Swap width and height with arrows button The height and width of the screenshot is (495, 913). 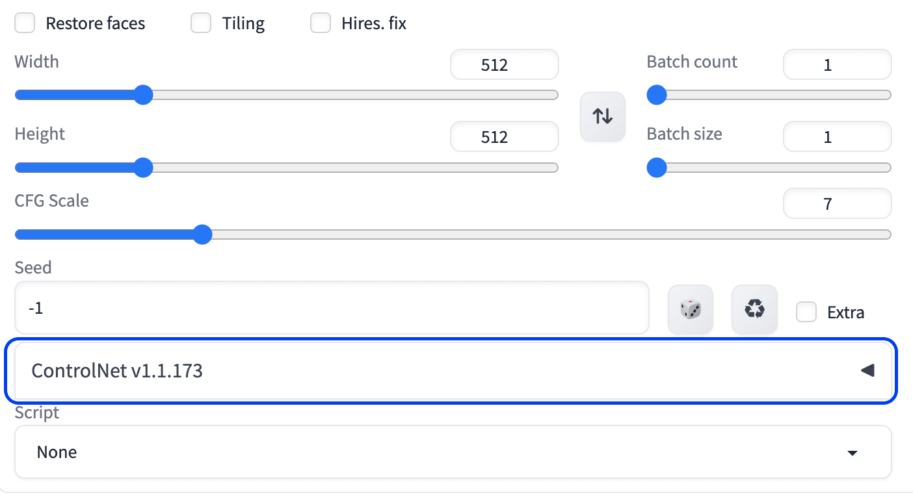pyautogui.click(x=602, y=117)
